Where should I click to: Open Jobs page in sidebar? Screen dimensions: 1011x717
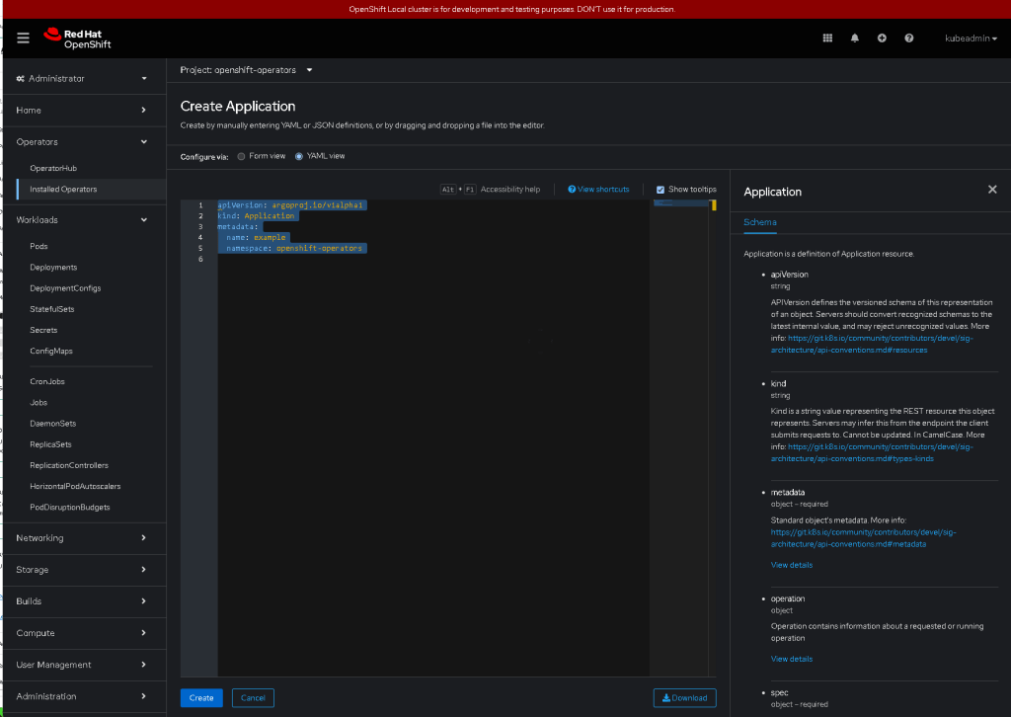39,402
